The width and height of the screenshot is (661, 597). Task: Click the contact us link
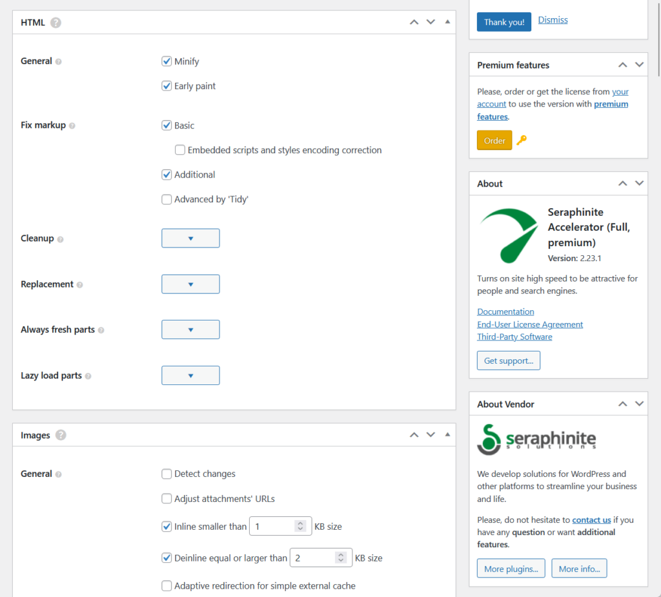591,520
